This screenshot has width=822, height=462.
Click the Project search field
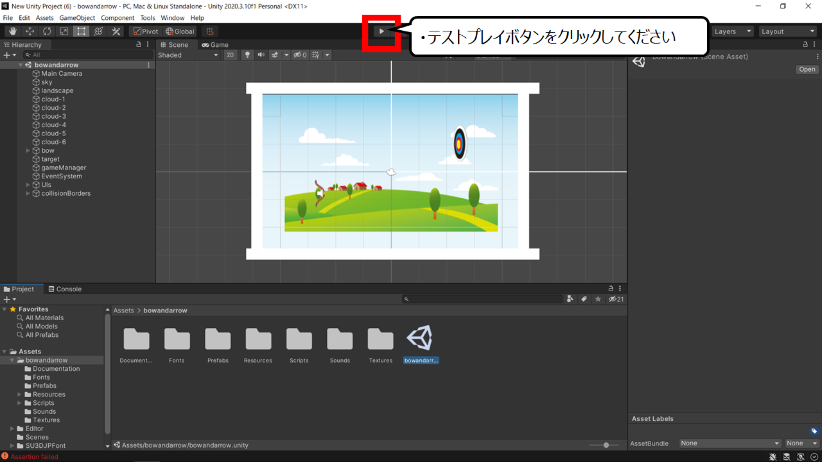pyautogui.click(x=482, y=299)
